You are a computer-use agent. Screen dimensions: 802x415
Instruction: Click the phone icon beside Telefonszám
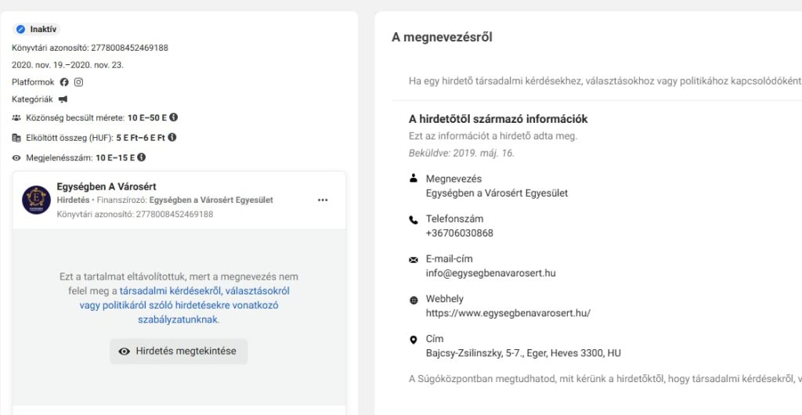[414, 220]
